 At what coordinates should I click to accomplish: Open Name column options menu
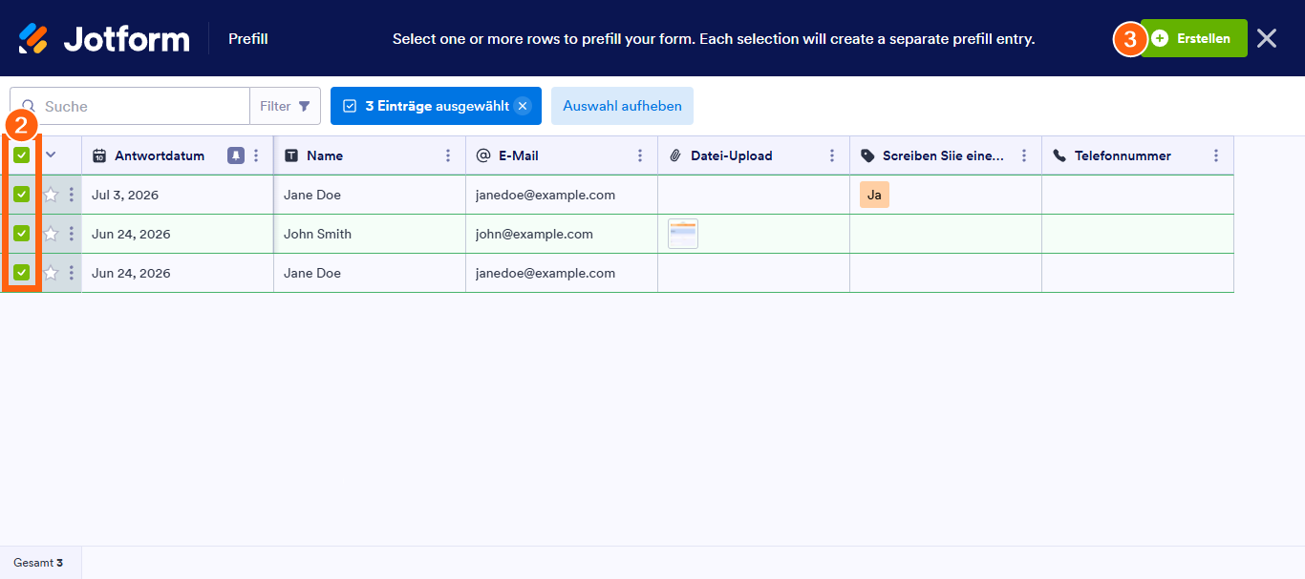click(x=448, y=155)
